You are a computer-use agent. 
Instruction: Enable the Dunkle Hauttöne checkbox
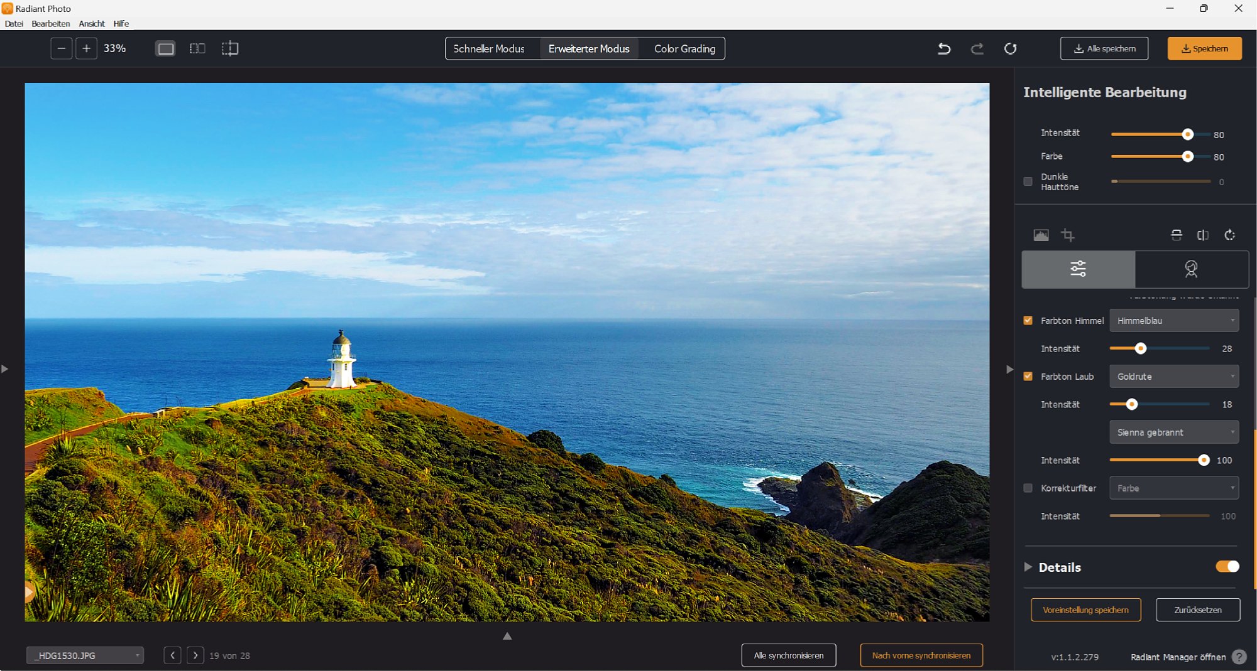[1028, 181]
